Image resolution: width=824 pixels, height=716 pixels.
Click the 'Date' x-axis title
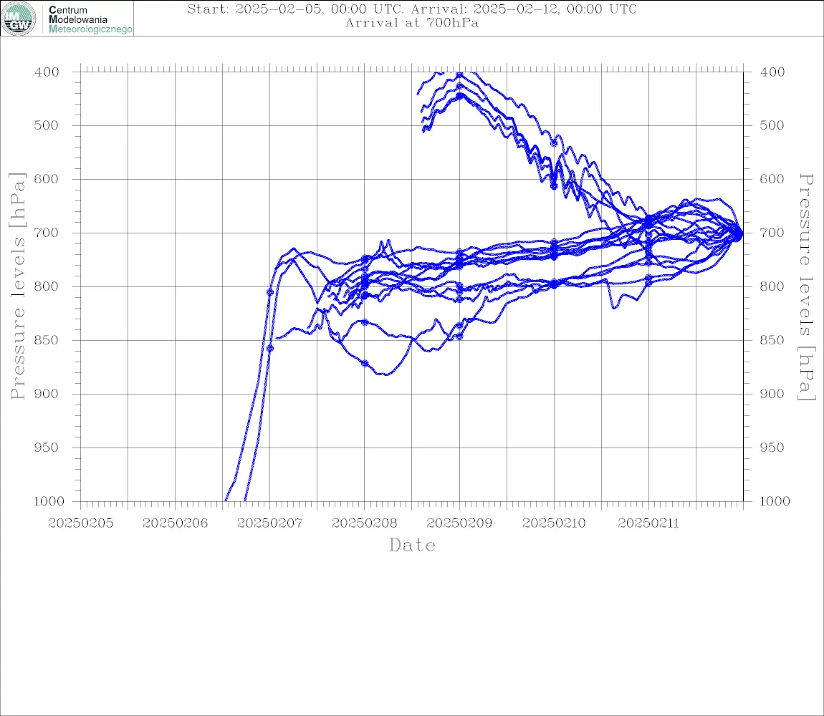412,545
